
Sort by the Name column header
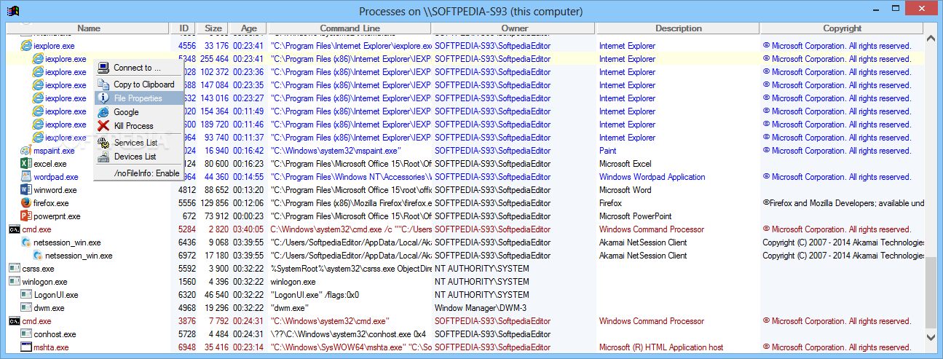[89, 28]
